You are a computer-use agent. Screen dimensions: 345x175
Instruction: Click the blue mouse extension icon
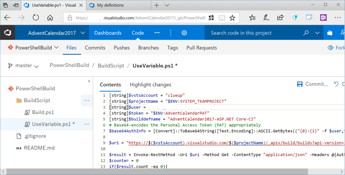(295, 18)
